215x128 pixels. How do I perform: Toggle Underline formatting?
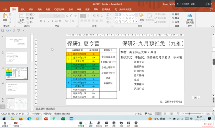tap(49, 21)
